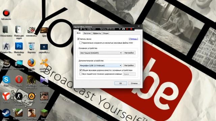The width and height of the screenshot is (216, 121).
Task: Click window-mode icon in recording bar
Action: point(81,29)
